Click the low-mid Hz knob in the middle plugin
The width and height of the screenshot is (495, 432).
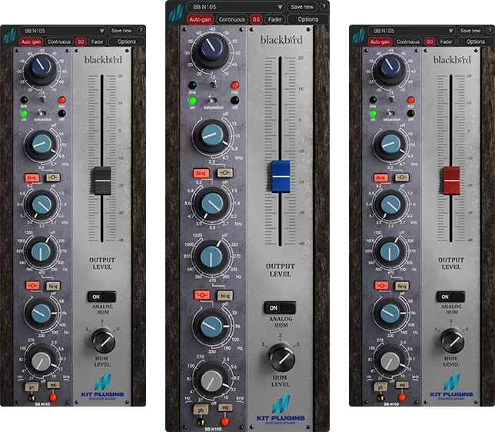pos(211,256)
